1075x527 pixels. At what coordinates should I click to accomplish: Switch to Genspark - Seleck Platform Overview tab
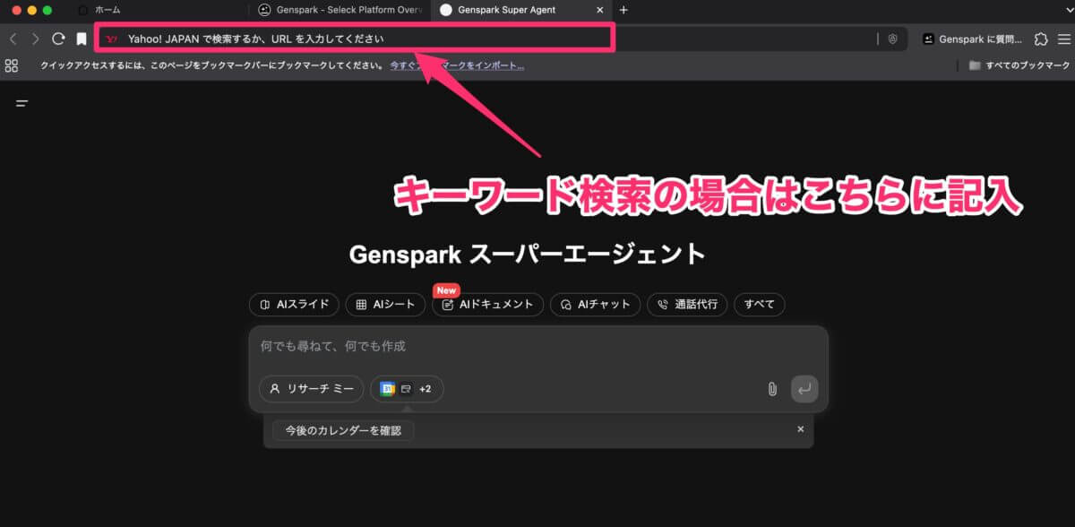click(340, 10)
